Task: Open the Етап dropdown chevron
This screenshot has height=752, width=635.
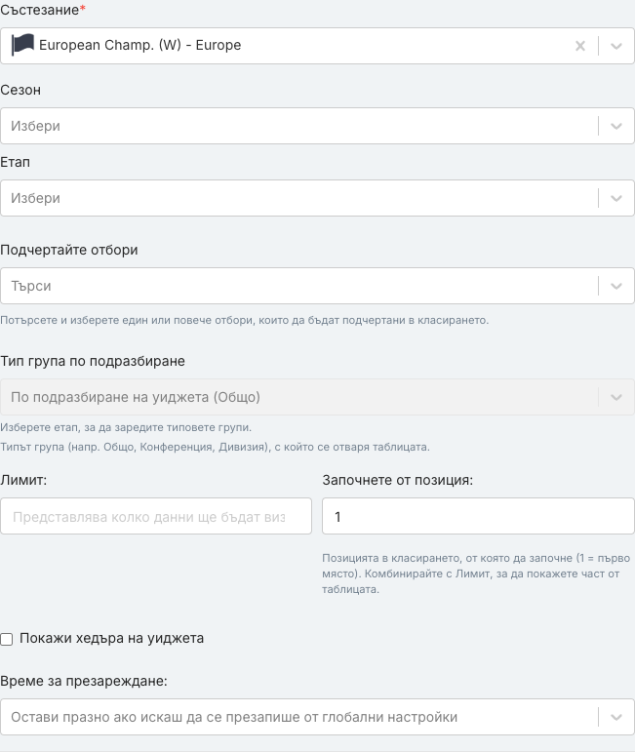Action: pos(616,198)
